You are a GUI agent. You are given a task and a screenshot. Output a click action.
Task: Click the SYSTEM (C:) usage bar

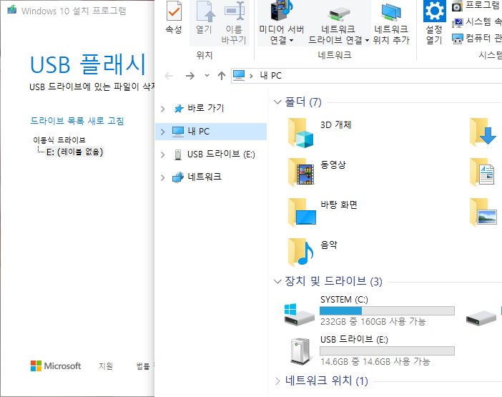pos(387,310)
